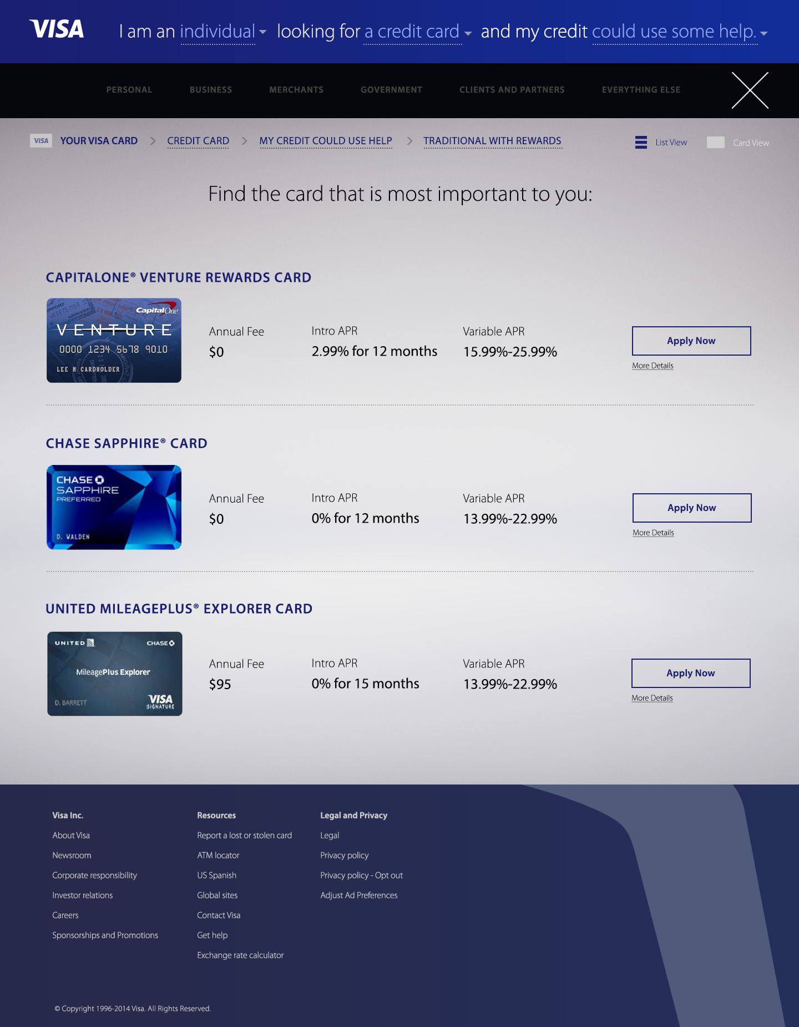Open More Details for United MileagePlus card
This screenshot has height=1027, width=799.
pyautogui.click(x=652, y=698)
